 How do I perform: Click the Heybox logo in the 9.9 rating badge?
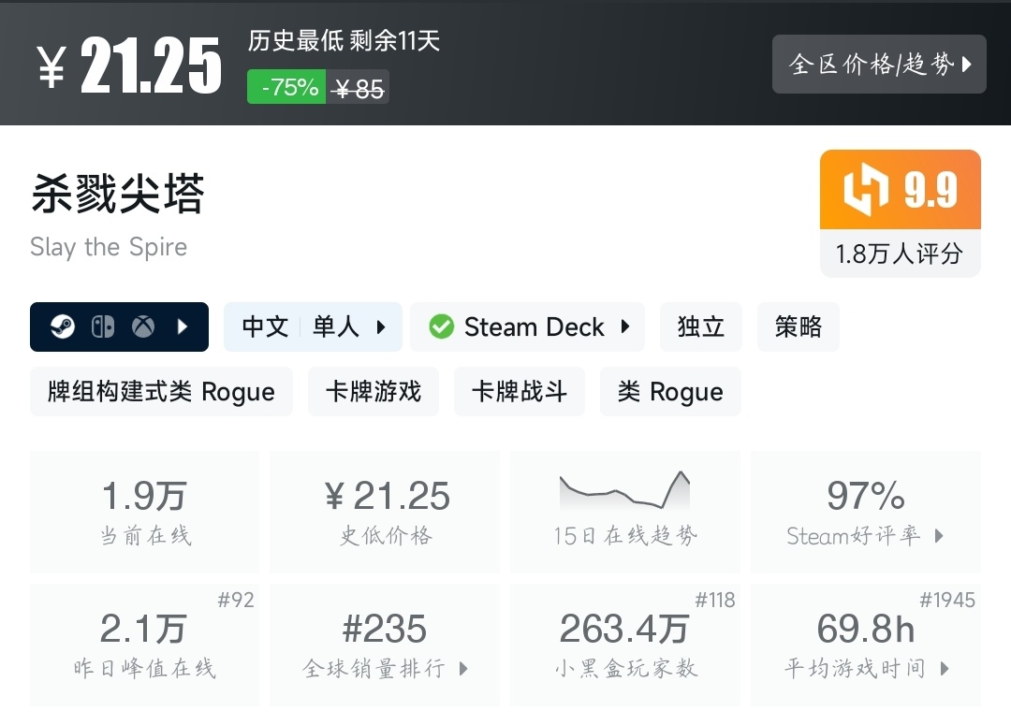[x=864, y=190]
